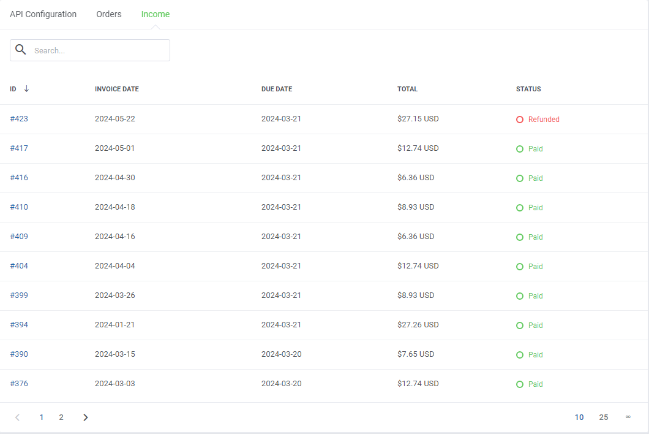Screen dimensions: 649x434
Task: Click the Paid circle icon for #417
Action: pyautogui.click(x=520, y=149)
